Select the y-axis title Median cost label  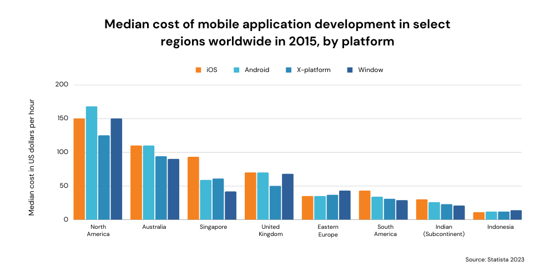click(32, 157)
